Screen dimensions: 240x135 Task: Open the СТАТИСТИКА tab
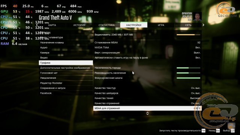point(106,25)
